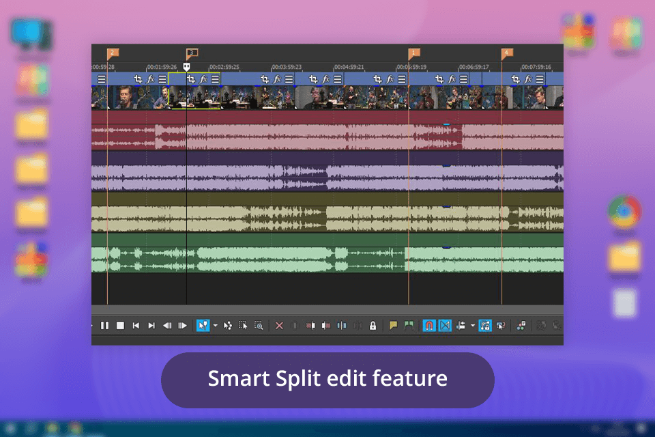655x437 pixels.
Task: Open Event FX on clip ending at marker 1
Action: [x=390, y=79]
